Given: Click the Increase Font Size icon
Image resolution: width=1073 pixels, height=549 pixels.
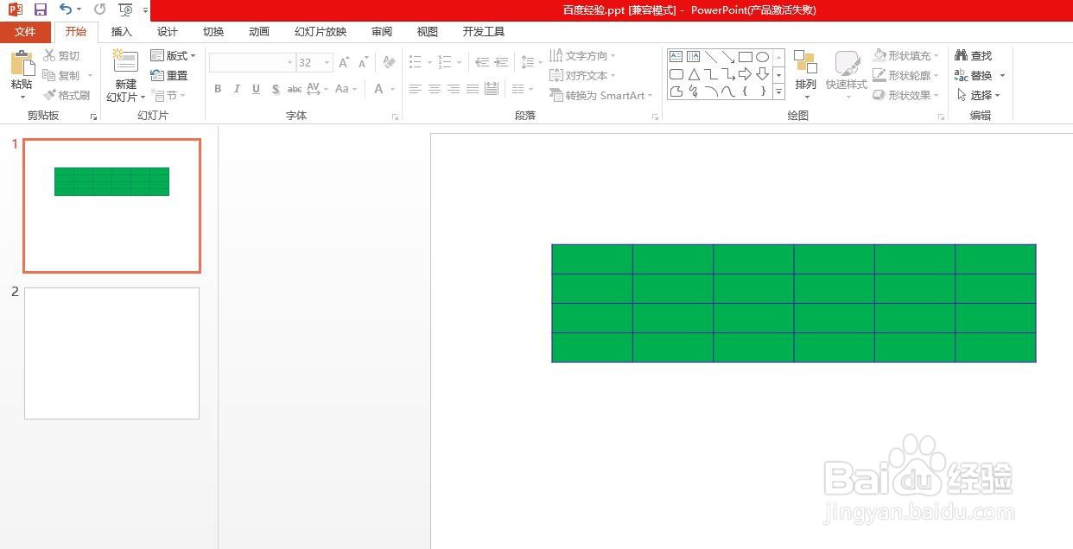Looking at the screenshot, I should point(344,63).
